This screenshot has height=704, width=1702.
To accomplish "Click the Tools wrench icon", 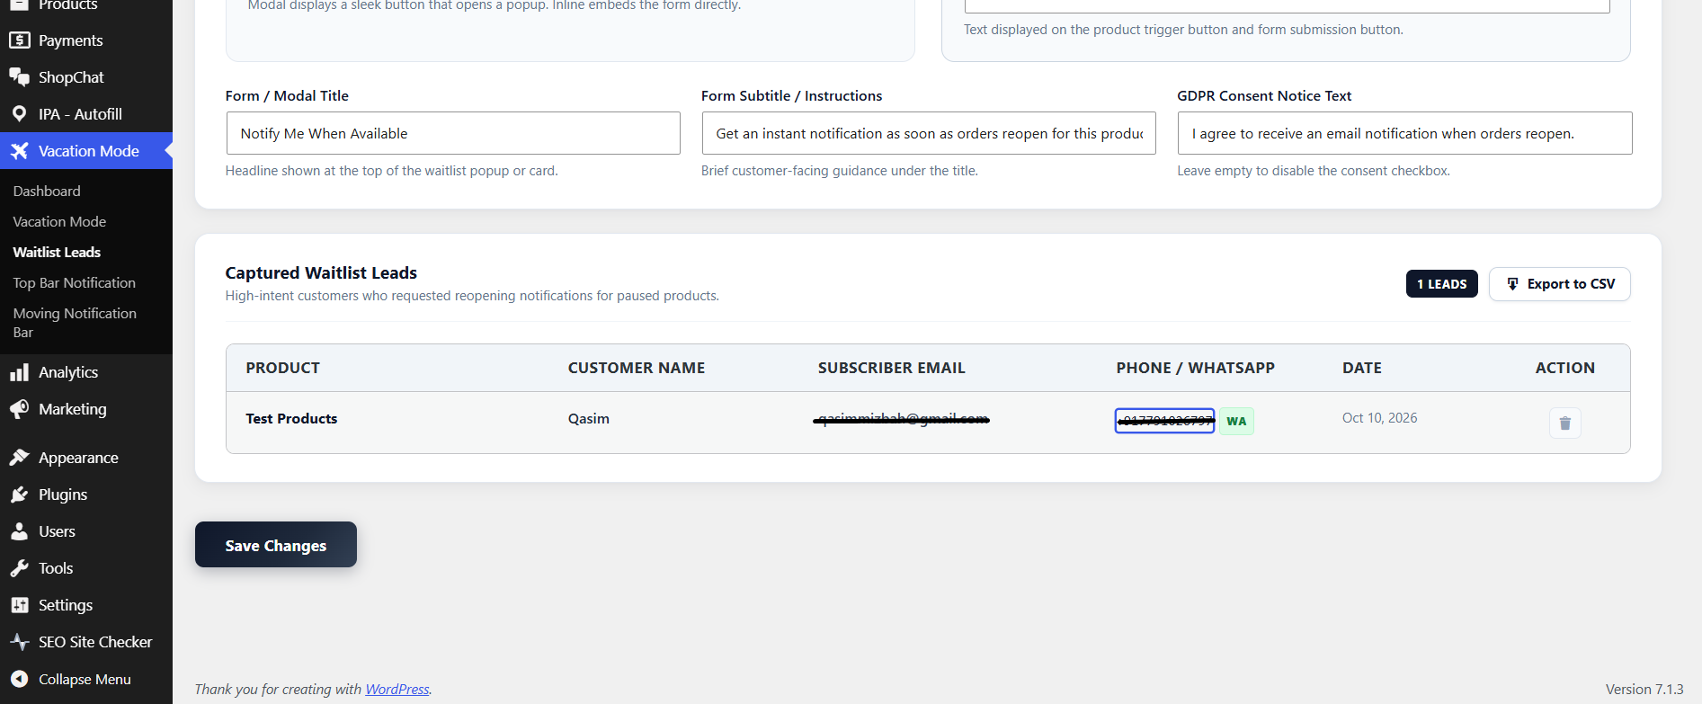I will 19,568.
